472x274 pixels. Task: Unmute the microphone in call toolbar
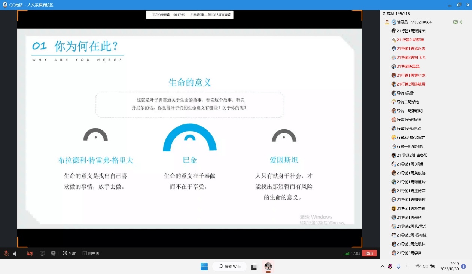[x=6, y=253]
